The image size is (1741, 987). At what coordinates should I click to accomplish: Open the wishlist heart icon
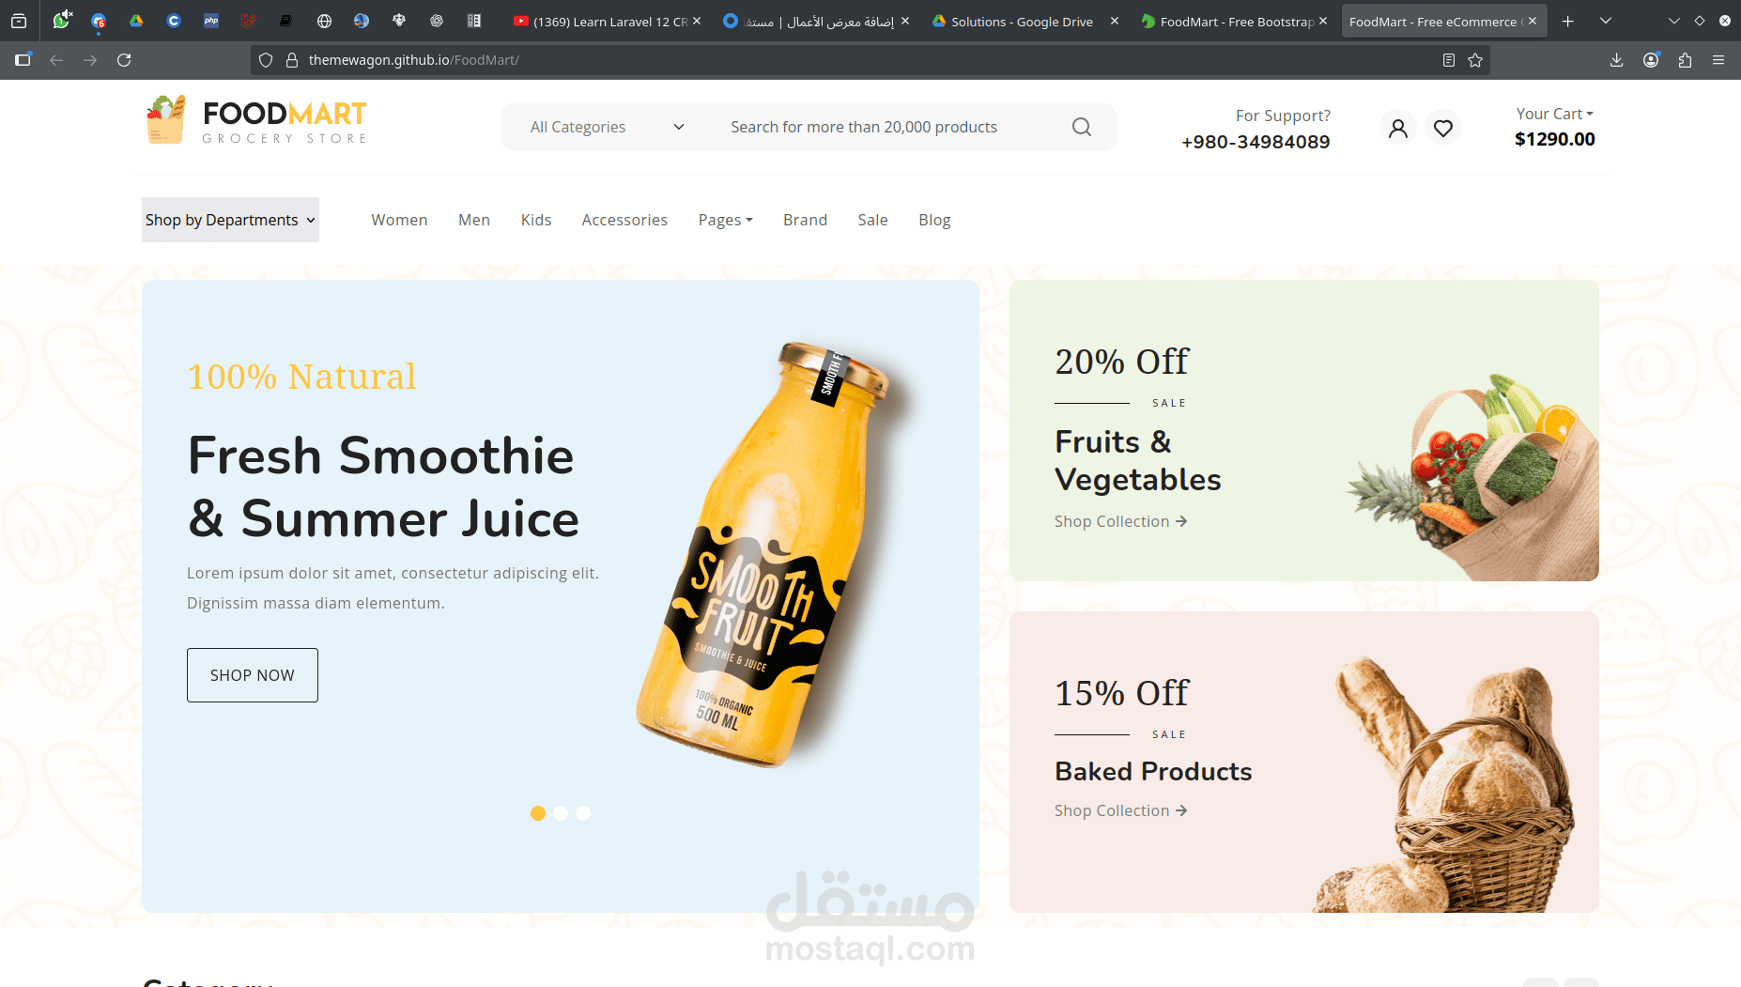point(1443,128)
